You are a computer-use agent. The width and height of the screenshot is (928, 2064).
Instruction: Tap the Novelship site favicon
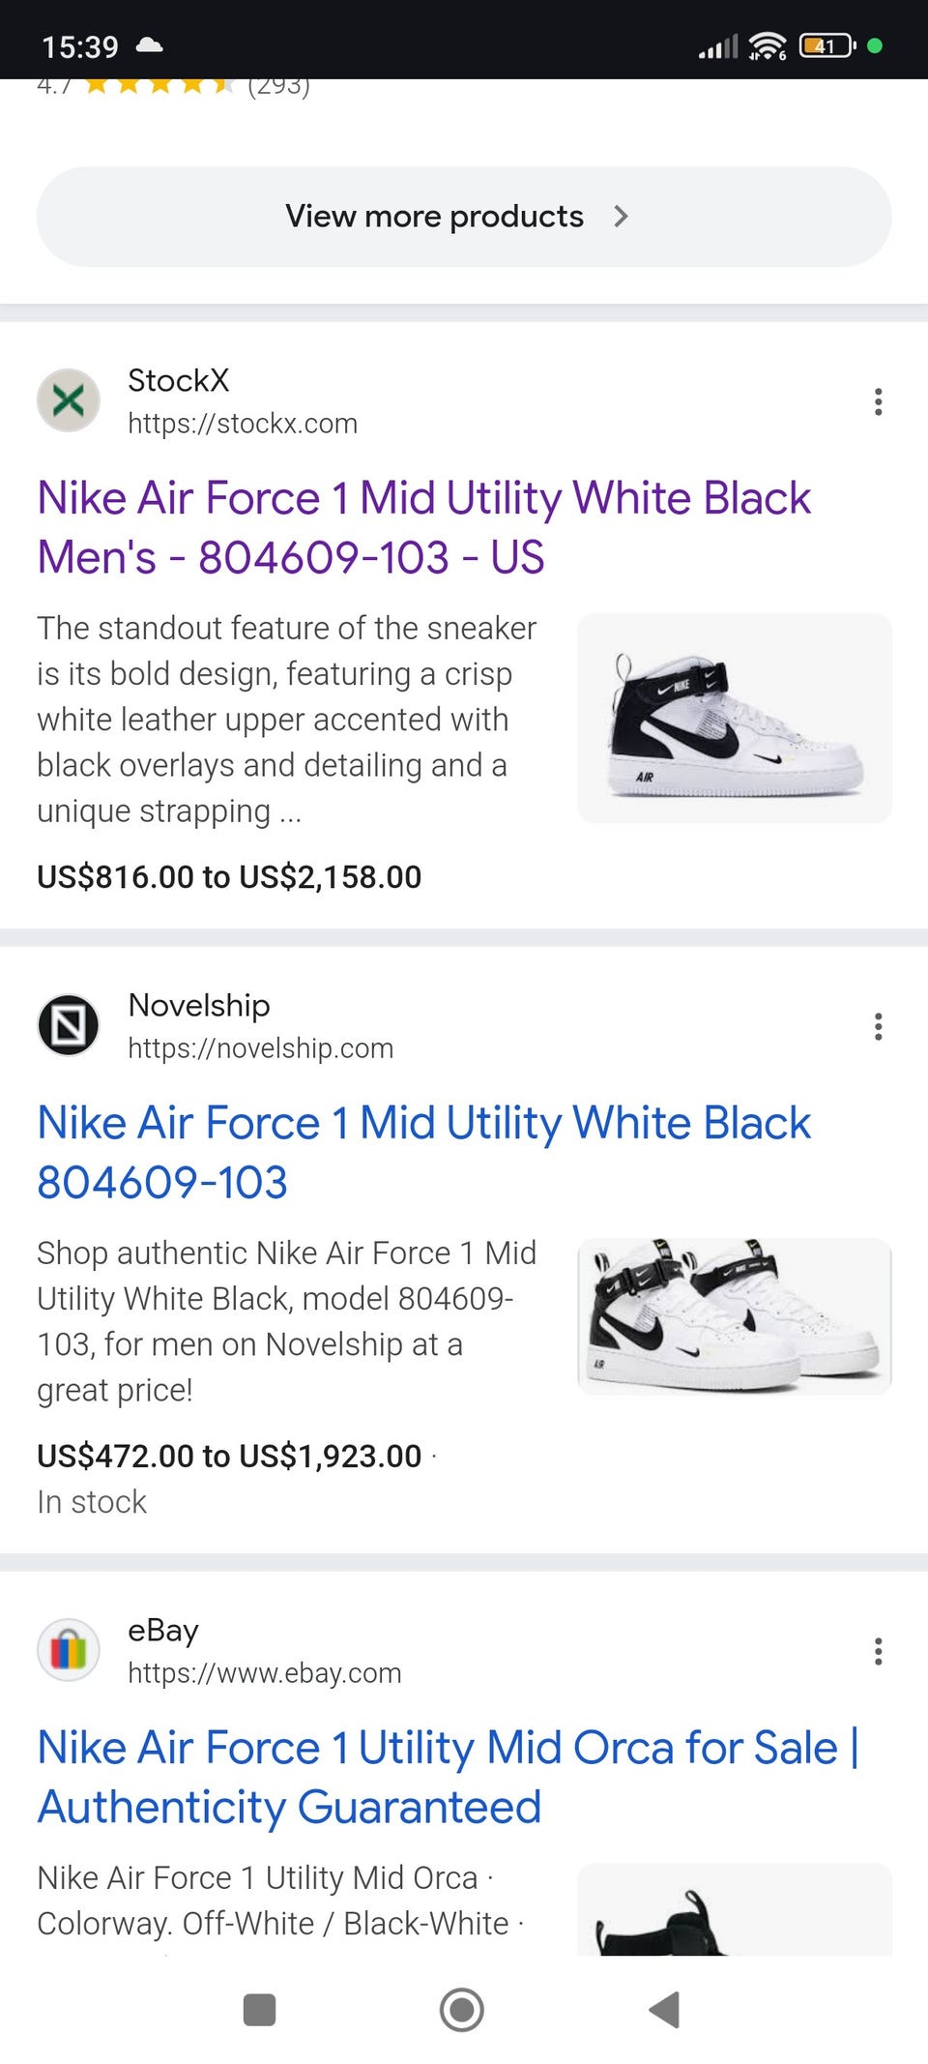pyautogui.click(x=69, y=1025)
